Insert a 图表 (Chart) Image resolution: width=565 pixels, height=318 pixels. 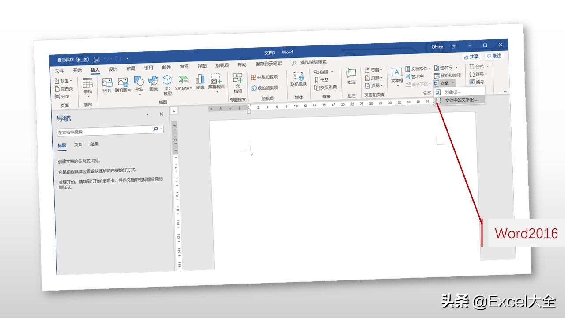(x=200, y=81)
